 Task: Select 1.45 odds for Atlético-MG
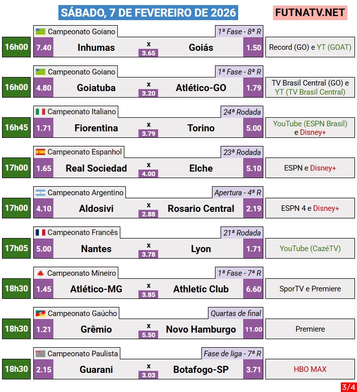pos(44,289)
